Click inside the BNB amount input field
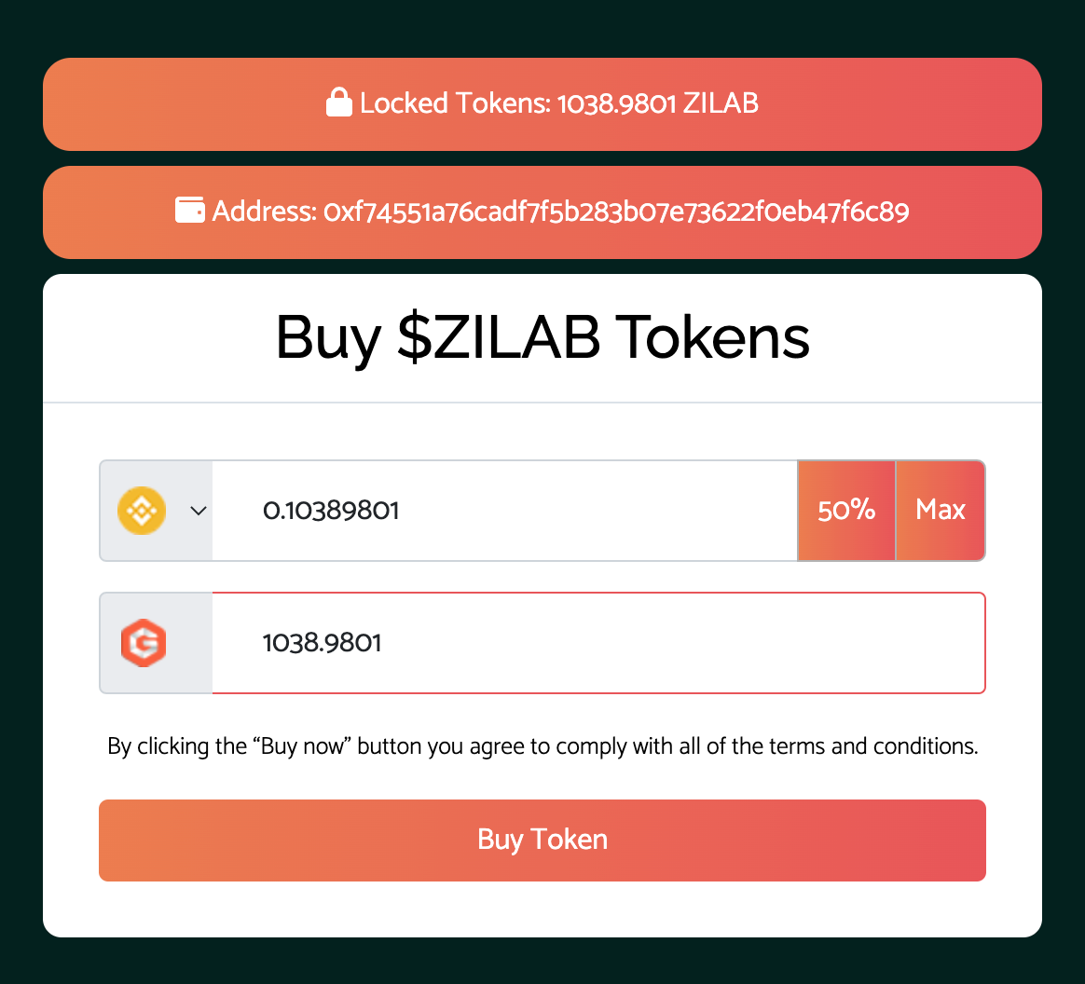1085x984 pixels. point(503,511)
